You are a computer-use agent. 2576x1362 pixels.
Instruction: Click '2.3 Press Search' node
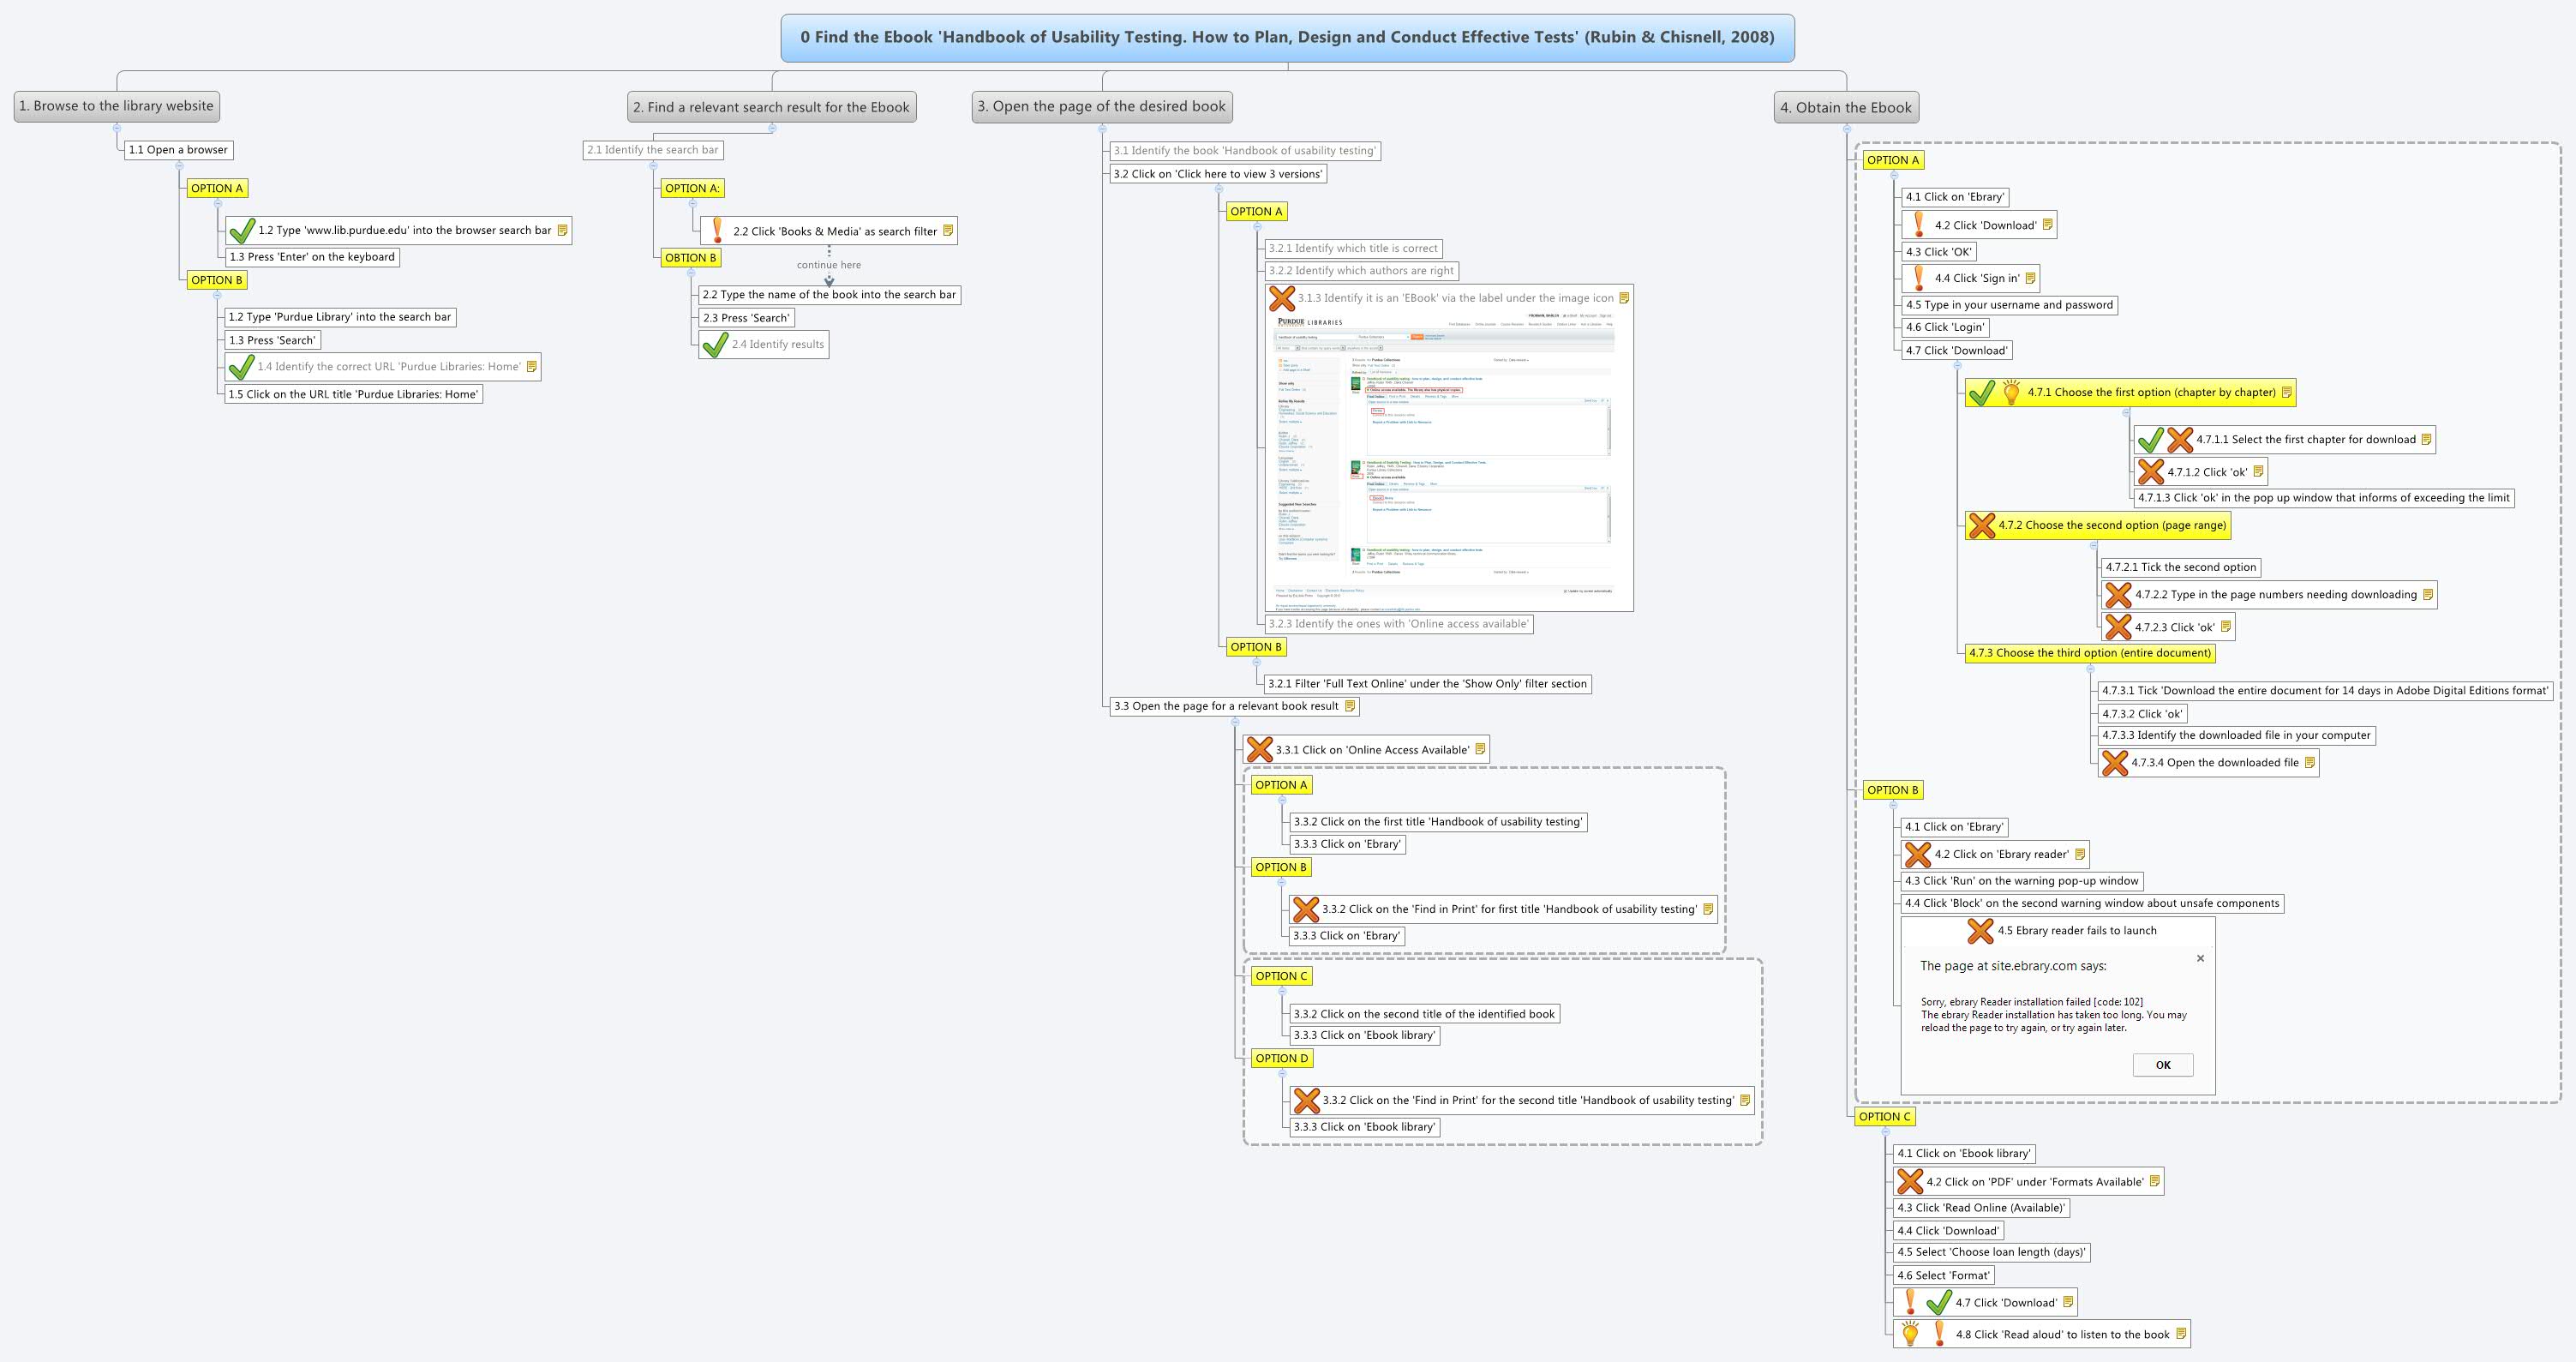pyautogui.click(x=747, y=318)
